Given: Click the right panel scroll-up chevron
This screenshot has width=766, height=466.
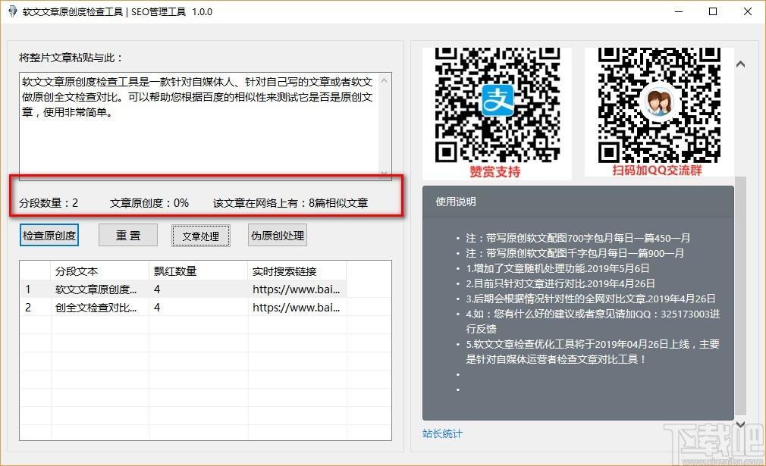Looking at the screenshot, I should tap(741, 64).
